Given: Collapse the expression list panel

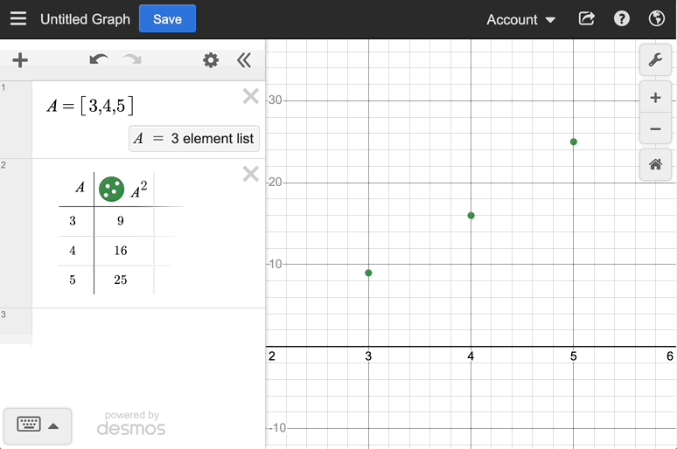Looking at the screenshot, I should 244,60.
